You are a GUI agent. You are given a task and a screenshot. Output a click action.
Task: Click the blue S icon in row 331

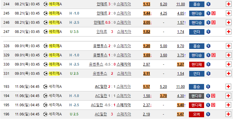(208, 73)
